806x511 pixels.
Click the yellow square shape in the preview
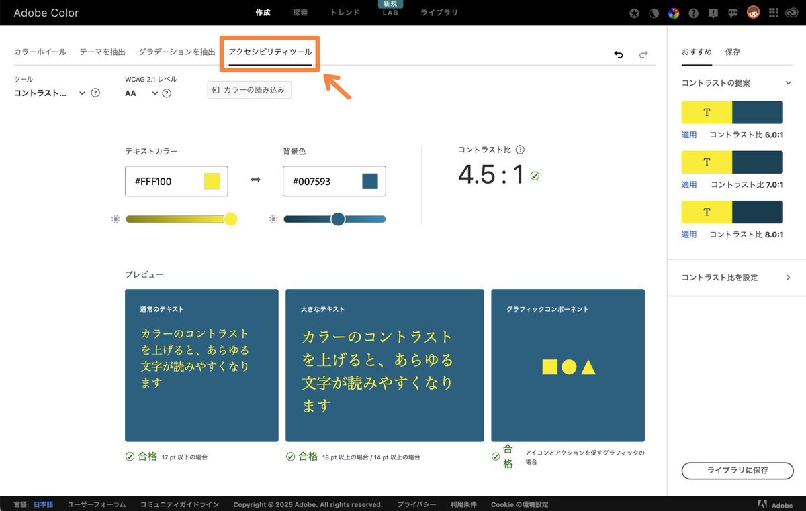(x=549, y=367)
